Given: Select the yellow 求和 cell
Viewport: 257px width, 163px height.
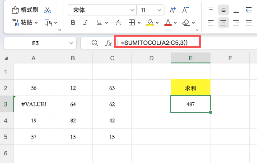Looking at the screenshot, I should click(x=191, y=88).
